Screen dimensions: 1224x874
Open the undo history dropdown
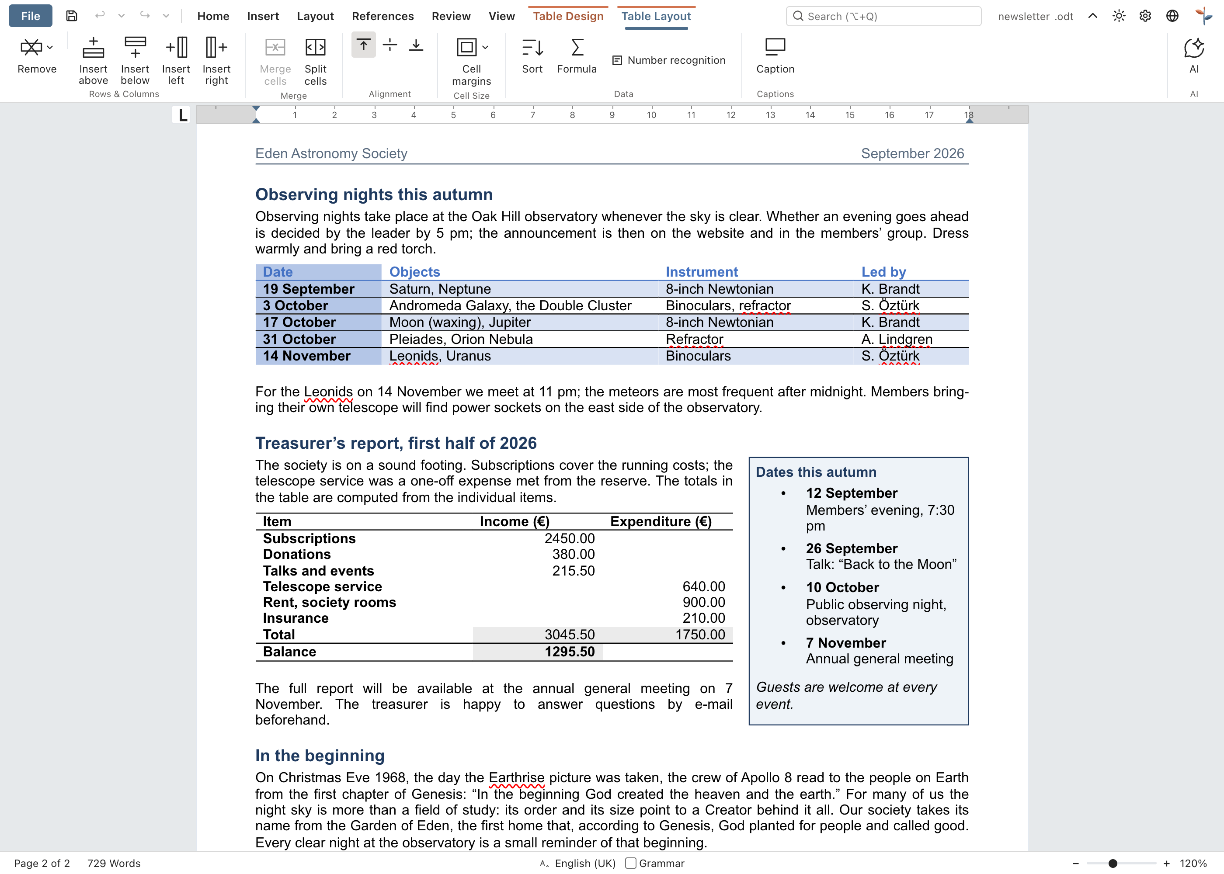[x=122, y=16]
